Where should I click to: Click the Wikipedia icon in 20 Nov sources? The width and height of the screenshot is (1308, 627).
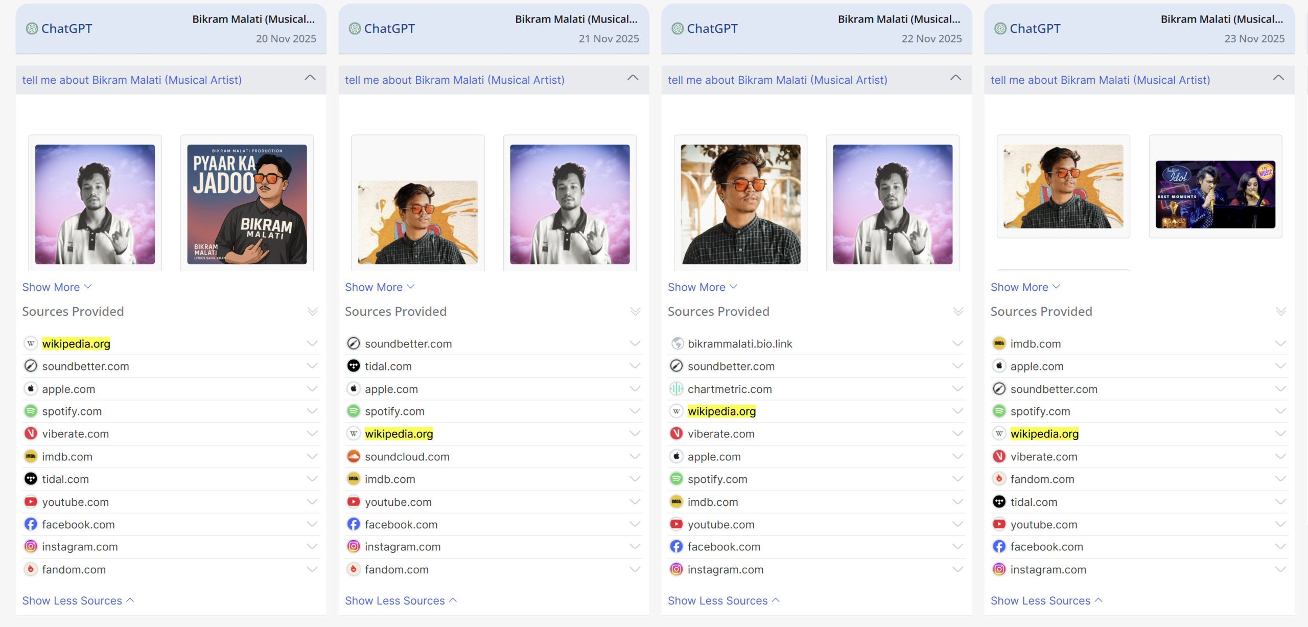pos(31,344)
